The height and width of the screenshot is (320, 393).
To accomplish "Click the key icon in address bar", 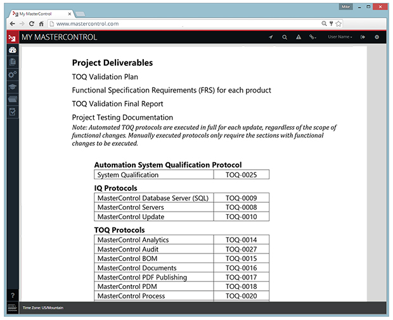I will click(x=331, y=23).
